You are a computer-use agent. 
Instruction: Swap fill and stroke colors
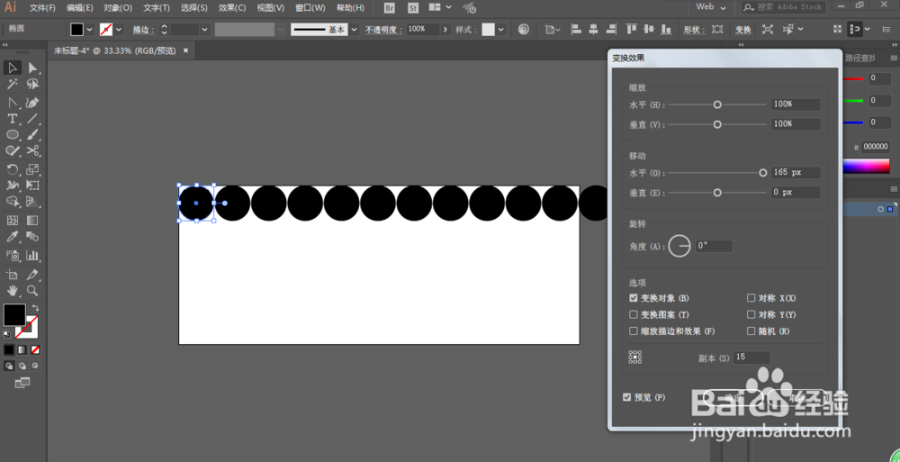pyautogui.click(x=36, y=308)
